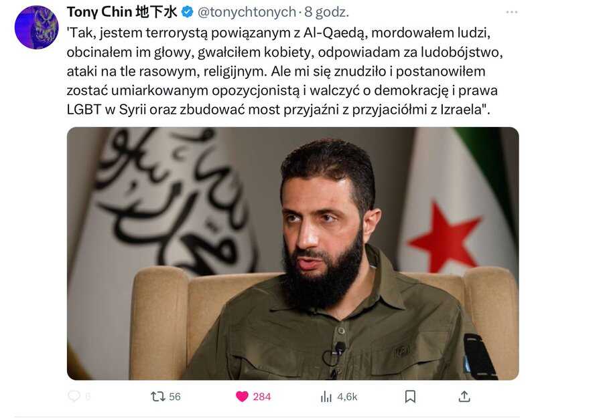603x418 pixels.
Task: Open view analytics bar chart icon
Action: [326, 397]
